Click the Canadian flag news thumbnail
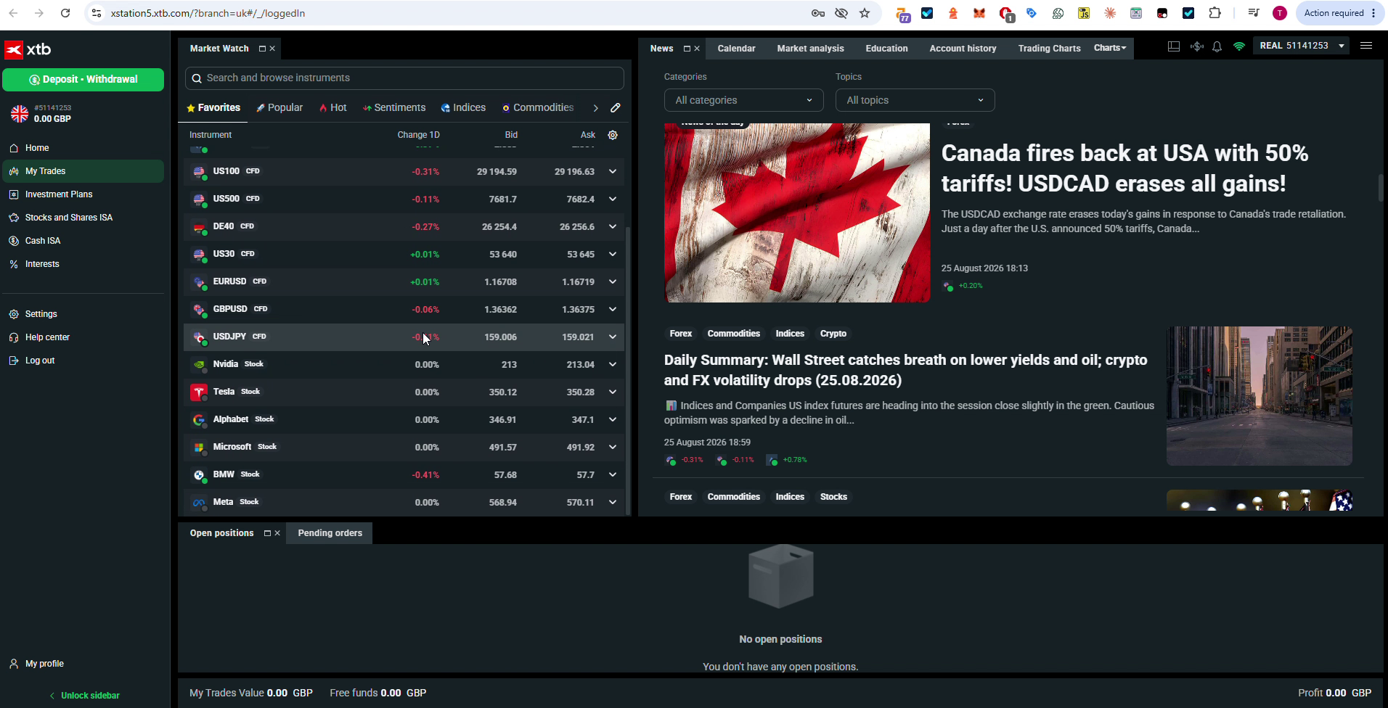Viewport: 1388px width, 708px height. pyautogui.click(x=796, y=213)
